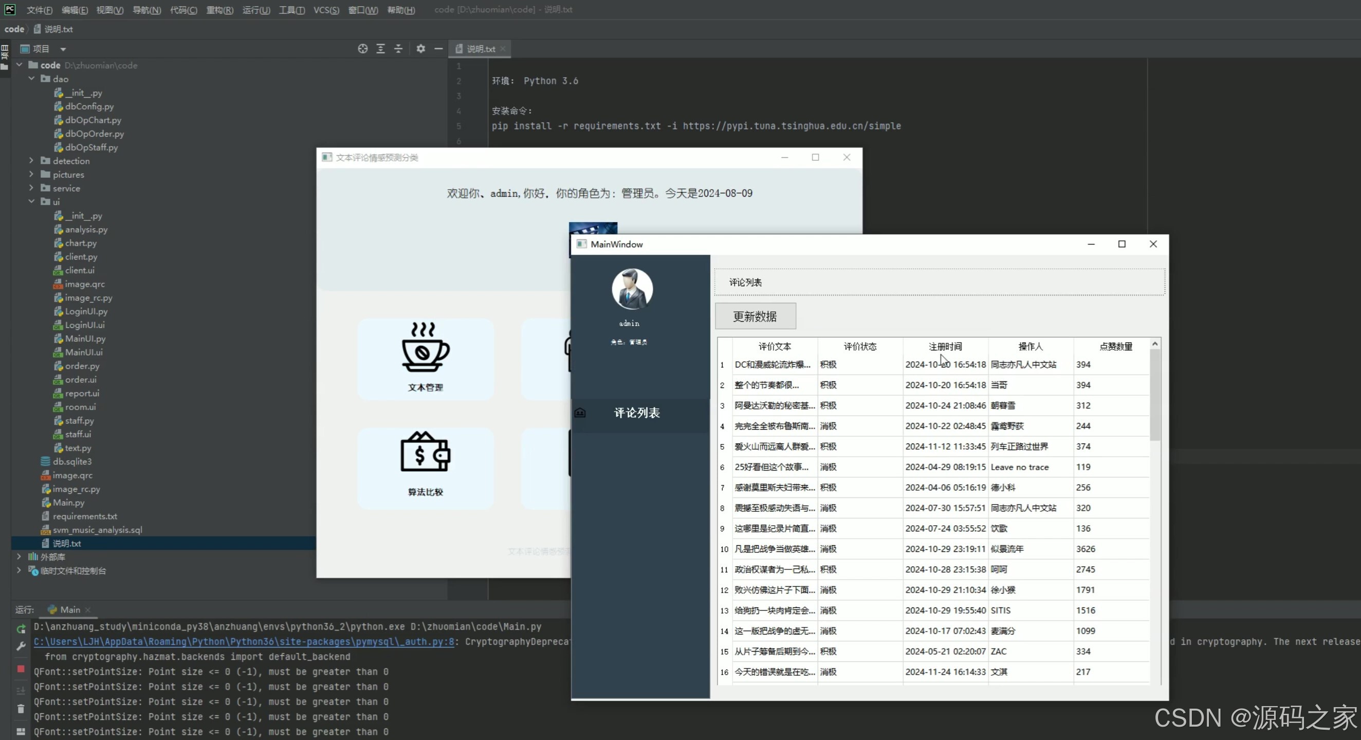Stop running process with red square
The height and width of the screenshot is (740, 1361).
pos(21,669)
